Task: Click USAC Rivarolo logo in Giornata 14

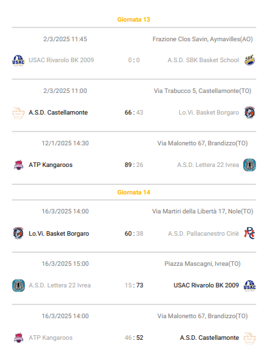Action: [x=250, y=285]
